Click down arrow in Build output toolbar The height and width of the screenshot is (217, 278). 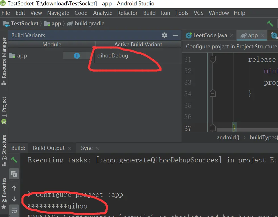[14, 199]
